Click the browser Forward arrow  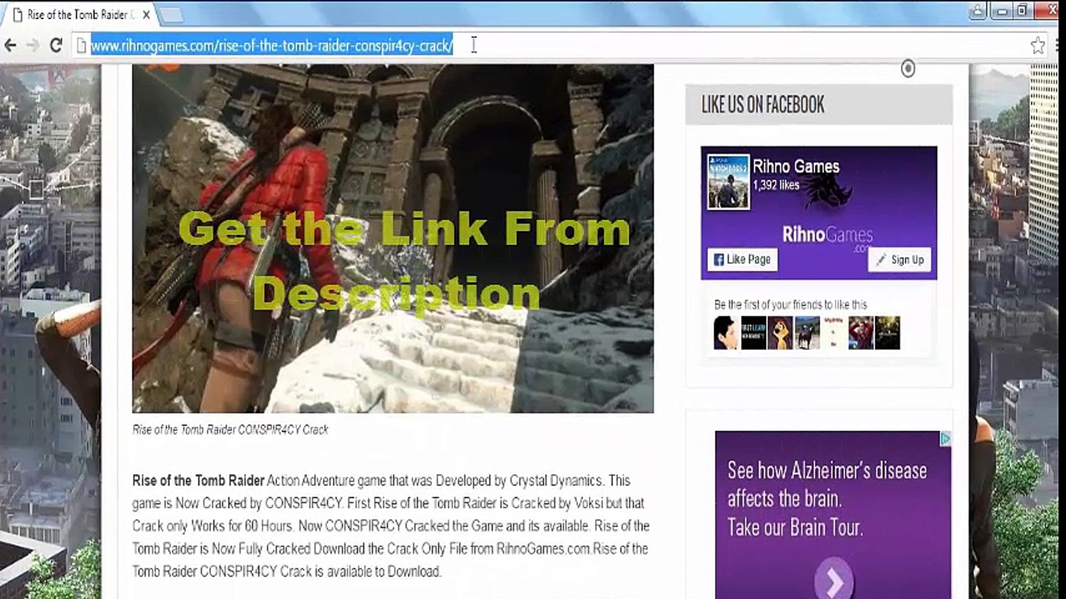coord(33,45)
